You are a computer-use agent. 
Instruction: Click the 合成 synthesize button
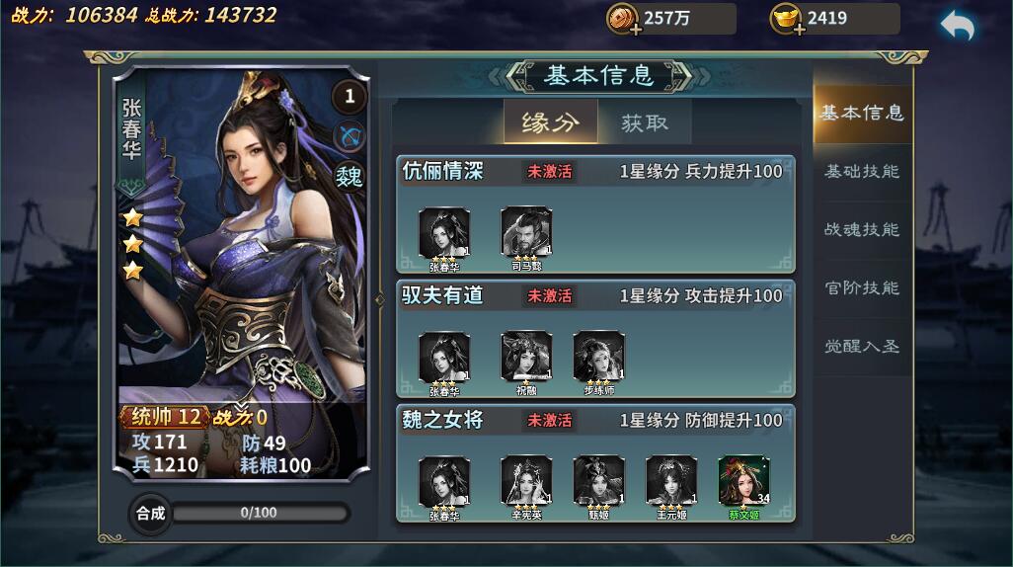tap(150, 514)
